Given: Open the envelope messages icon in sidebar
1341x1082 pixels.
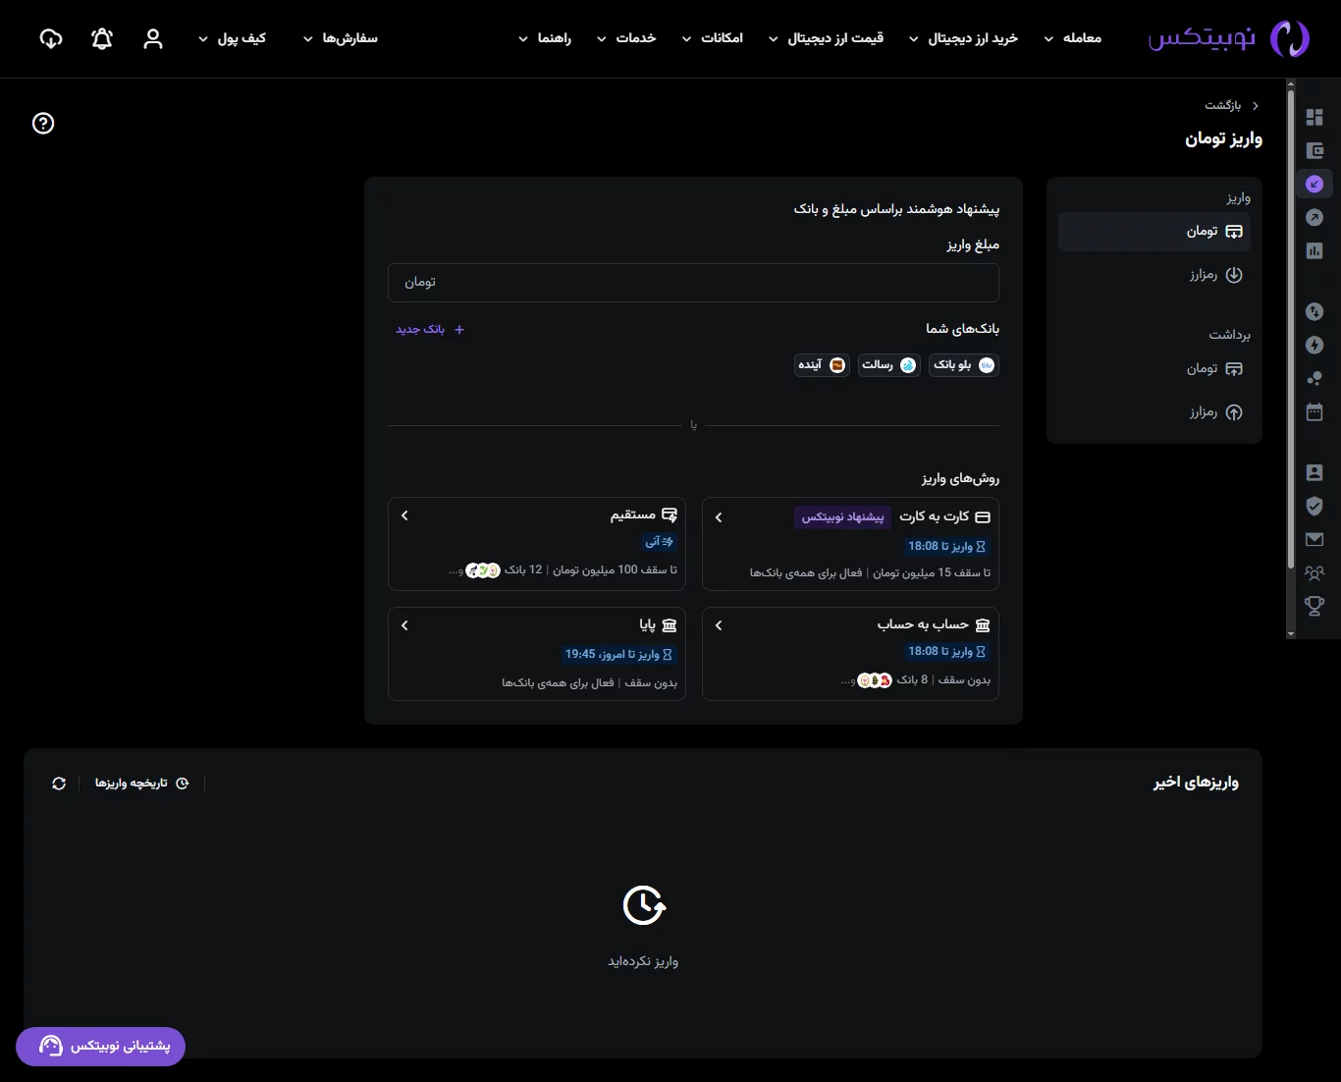Looking at the screenshot, I should click(1314, 539).
